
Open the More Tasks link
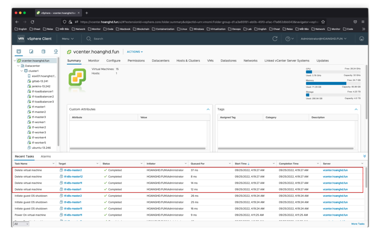click(358, 224)
